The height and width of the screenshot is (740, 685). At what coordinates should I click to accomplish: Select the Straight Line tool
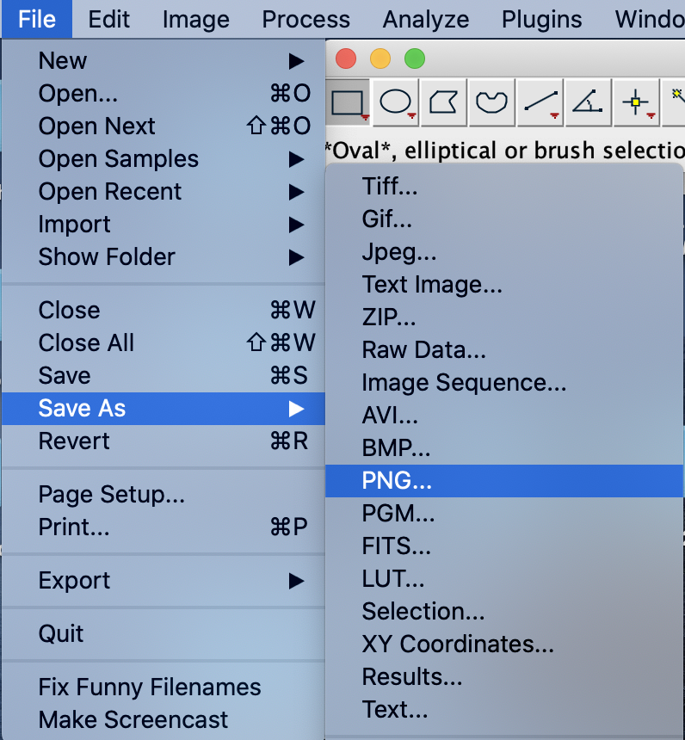pyautogui.click(x=540, y=102)
